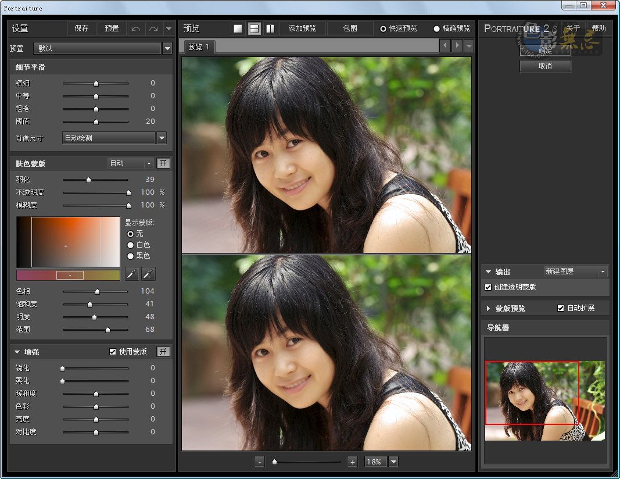Click the 取消 button

pos(545,66)
